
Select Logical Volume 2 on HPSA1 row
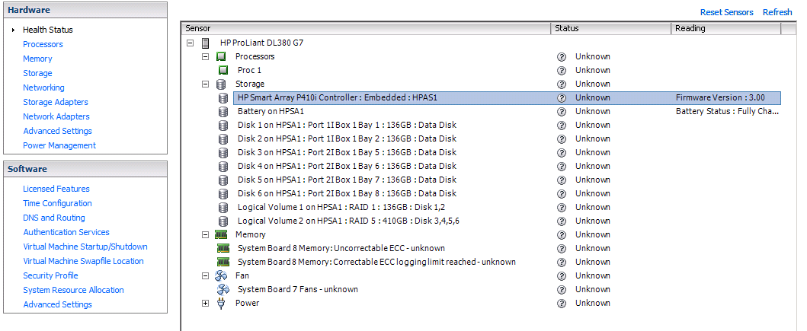coord(348,221)
